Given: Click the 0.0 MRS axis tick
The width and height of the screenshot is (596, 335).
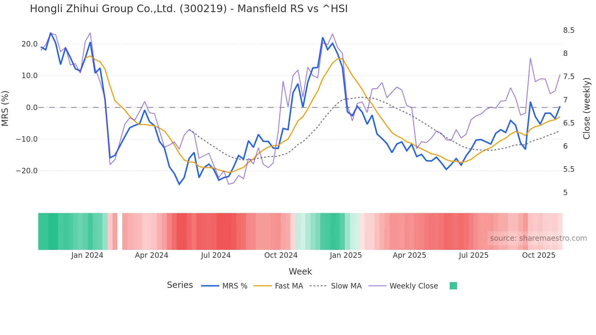Looking at the screenshot, I should 32,108.
